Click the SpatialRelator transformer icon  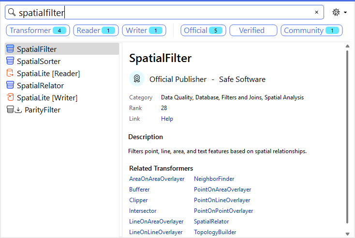(x=10, y=85)
